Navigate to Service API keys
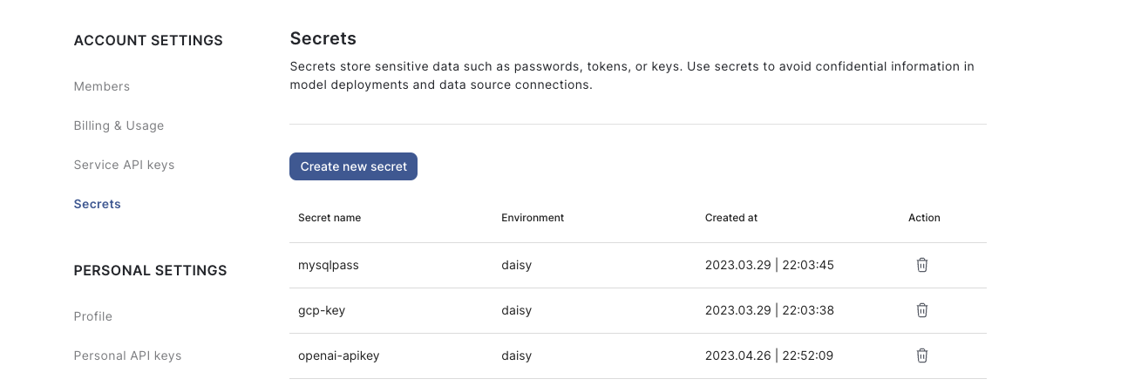This screenshot has height=386, width=1121. pyautogui.click(x=124, y=165)
